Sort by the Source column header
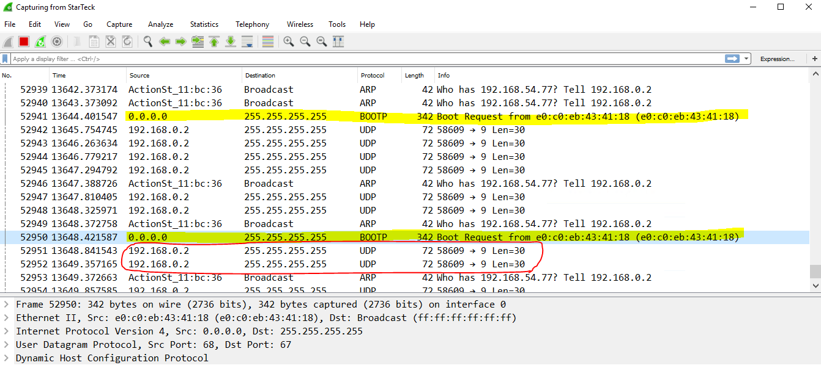The width and height of the screenshot is (821, 368). point(184,76)
